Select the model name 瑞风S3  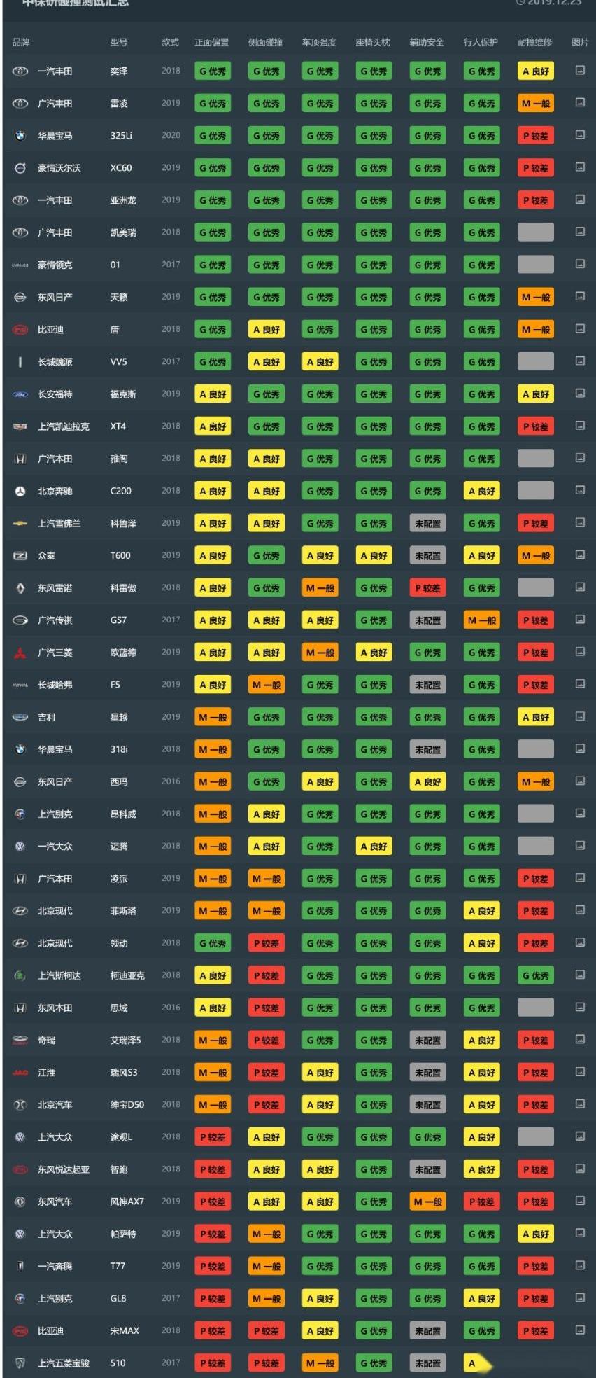click(124, 1072)
